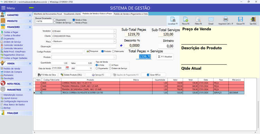The image size is (260, 134).
Task: Open Pedido de Venda in sidebar
Action: pyautogui.click(x=12, y=69)
